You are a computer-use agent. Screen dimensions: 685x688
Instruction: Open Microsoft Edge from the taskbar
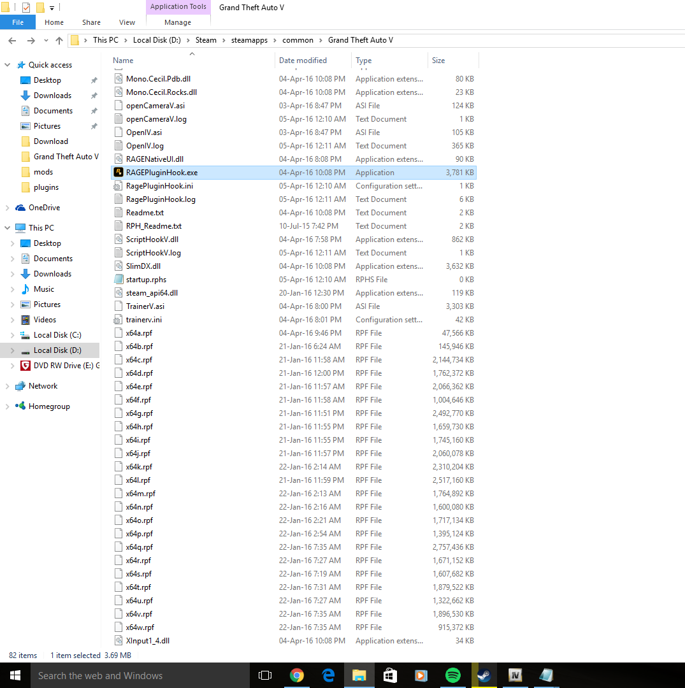tap(328, 675)
